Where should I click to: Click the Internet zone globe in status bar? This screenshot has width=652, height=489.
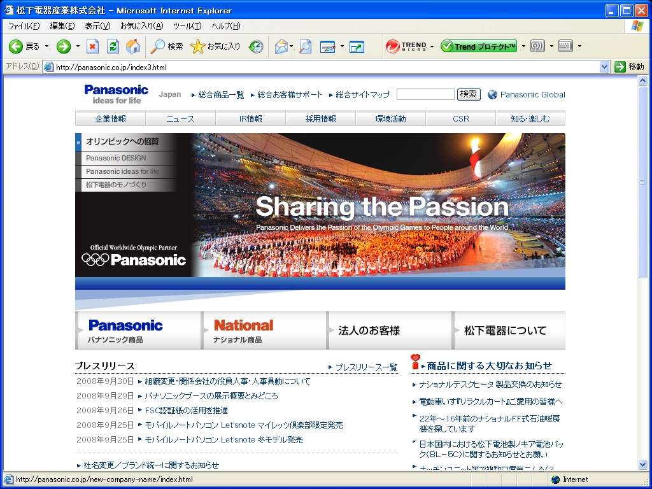pos(555,479)
